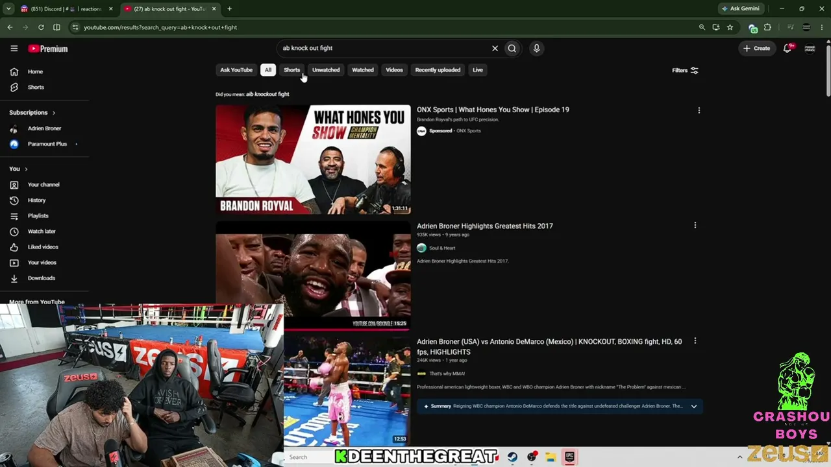
Task: Open the account avatar menu
Action: click(810, 48)
